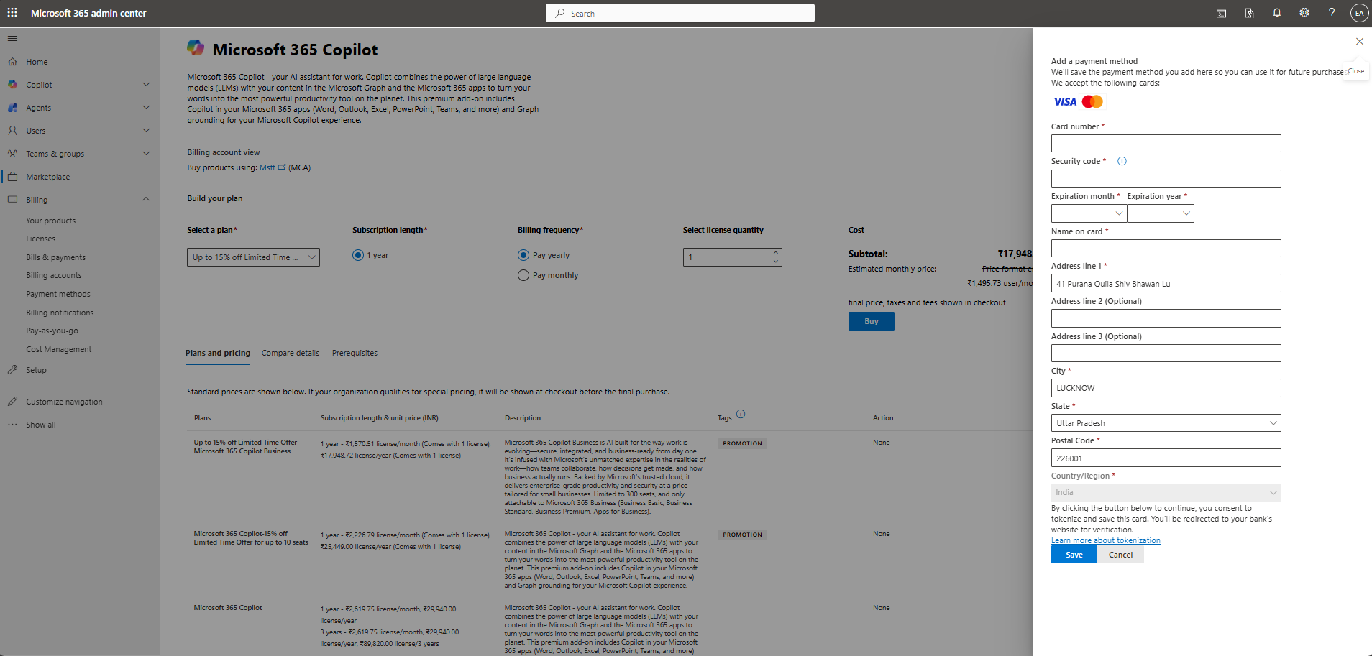Image resolution: width=1372 pixels, height=656 pixels.
Task: Expand Agents menu chevron
Action: [146, 108]
